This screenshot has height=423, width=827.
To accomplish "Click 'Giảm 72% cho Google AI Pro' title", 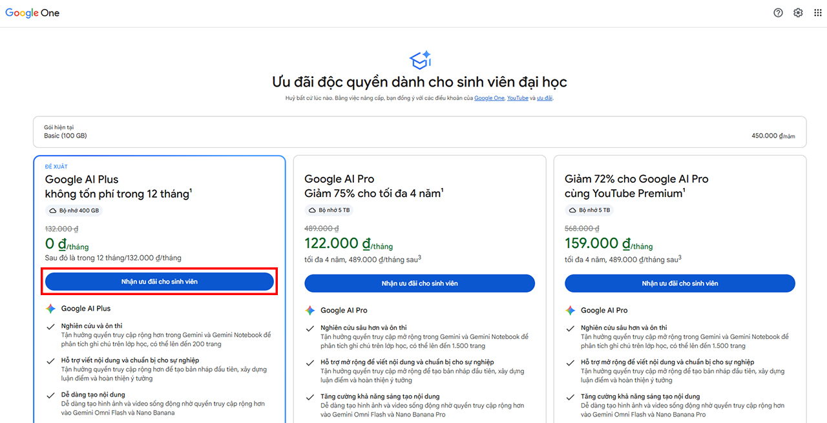I will tap(636, 179).
